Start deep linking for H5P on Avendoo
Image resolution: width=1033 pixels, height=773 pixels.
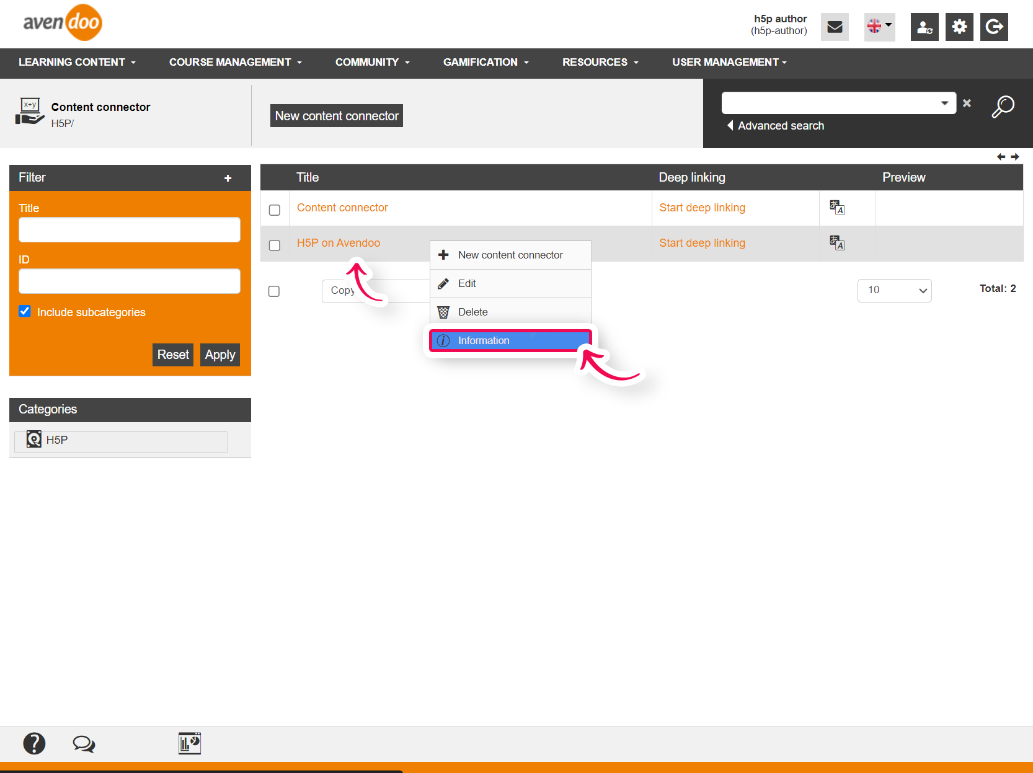(702, 243)
